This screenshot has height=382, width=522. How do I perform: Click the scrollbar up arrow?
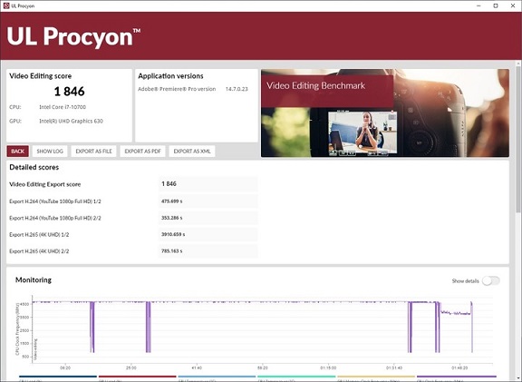click(x=518, y=64)
